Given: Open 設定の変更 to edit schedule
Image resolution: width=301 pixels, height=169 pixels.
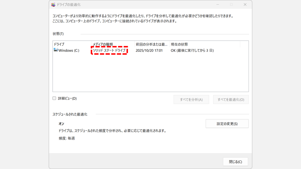Looking at the screenshot, I should pos(227,124).
